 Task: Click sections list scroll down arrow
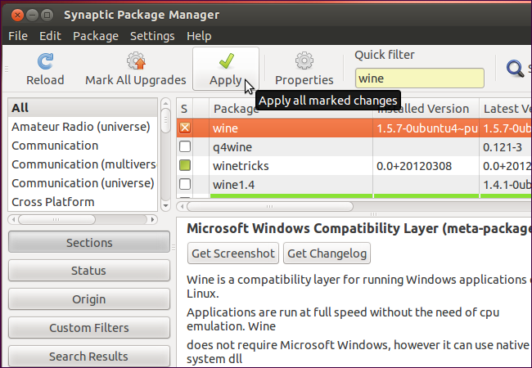[165, 206]
